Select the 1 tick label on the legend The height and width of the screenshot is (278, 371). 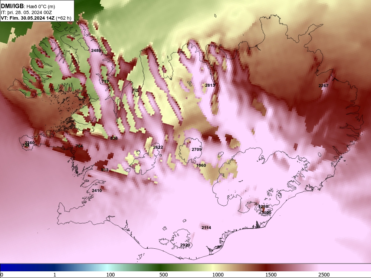[55, 275]
